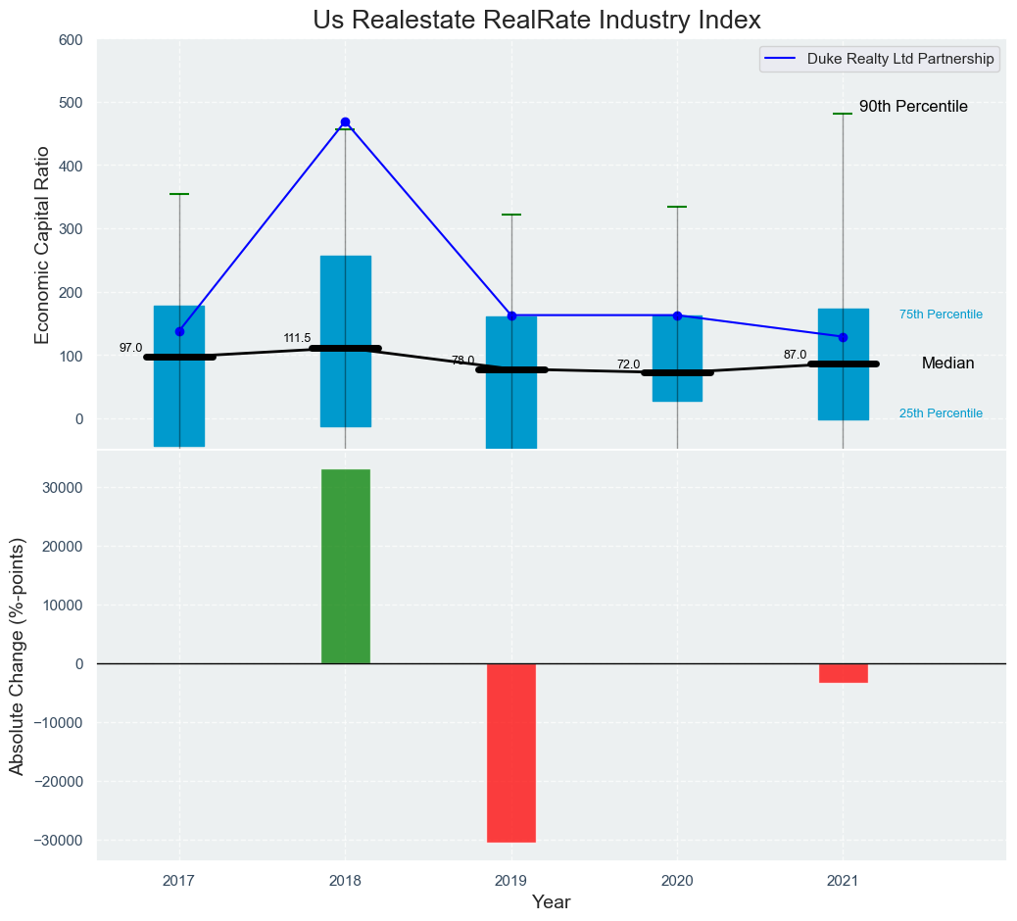Click the 25th Percentile annotation text
1017x921 pixels.
point(941,413)
